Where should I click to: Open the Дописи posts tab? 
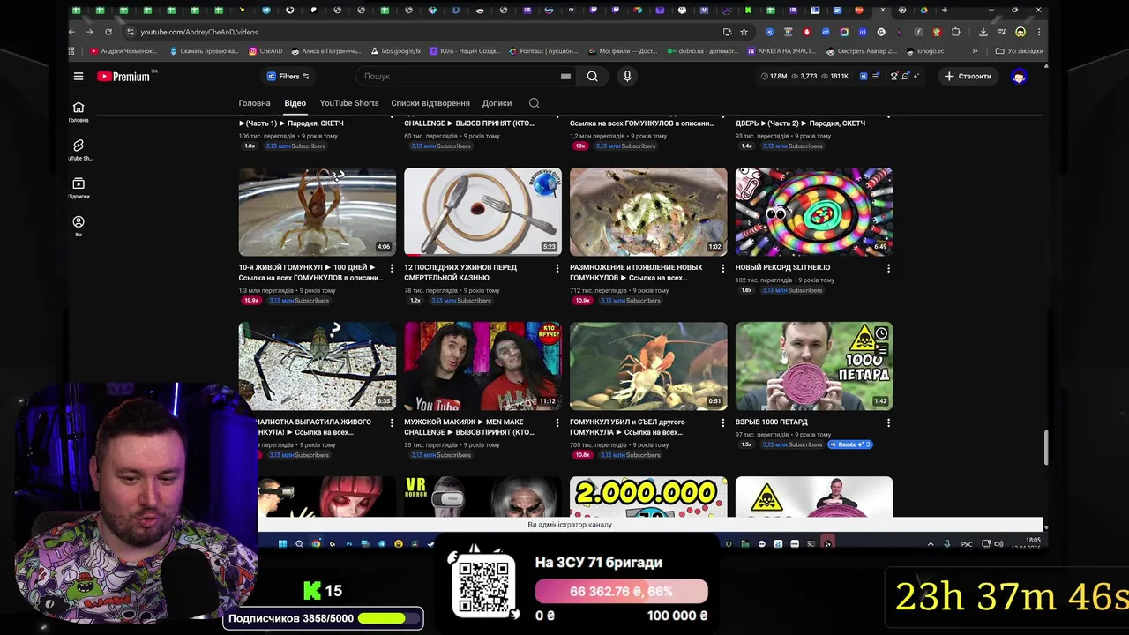pyautogui.click(x=497, y=103)
